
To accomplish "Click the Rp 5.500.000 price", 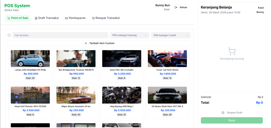I will point(122,110).
